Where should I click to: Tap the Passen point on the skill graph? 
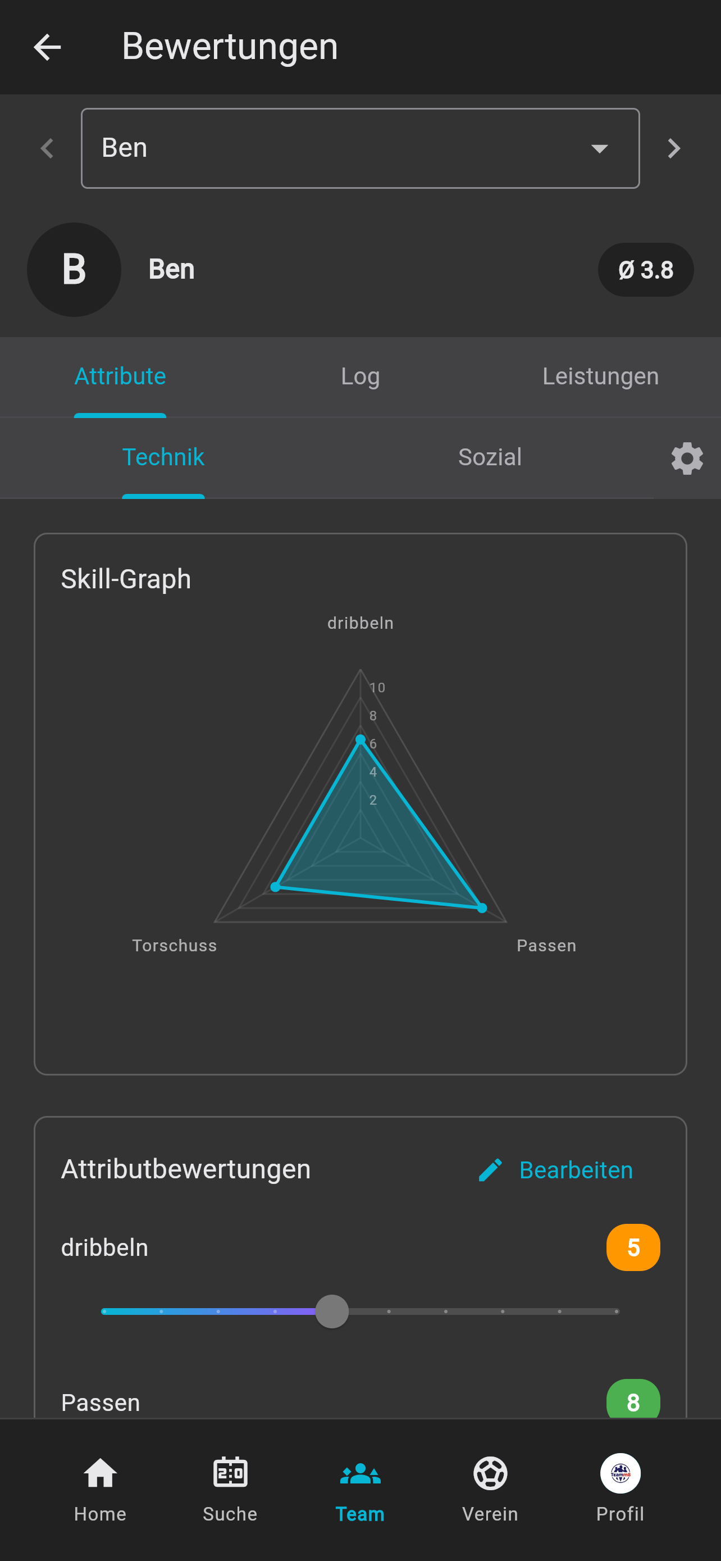click(482, 907)
